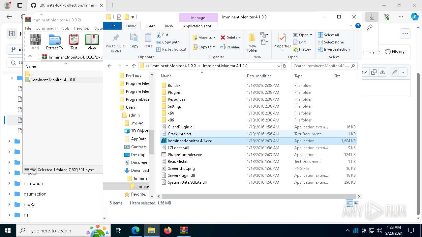
Task: Click the Firefox taskbar icon
Action: pos(168,230)
